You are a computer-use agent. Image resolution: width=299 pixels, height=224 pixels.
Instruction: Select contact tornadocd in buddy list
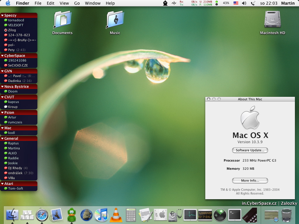coord(16,20)
